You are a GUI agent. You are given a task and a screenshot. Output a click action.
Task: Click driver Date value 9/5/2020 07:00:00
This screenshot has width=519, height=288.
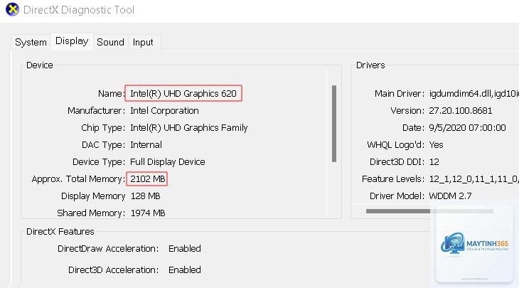467,128
